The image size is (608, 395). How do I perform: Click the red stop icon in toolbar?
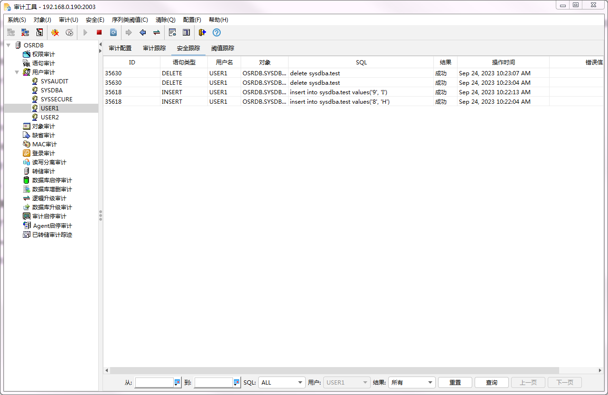99,33
